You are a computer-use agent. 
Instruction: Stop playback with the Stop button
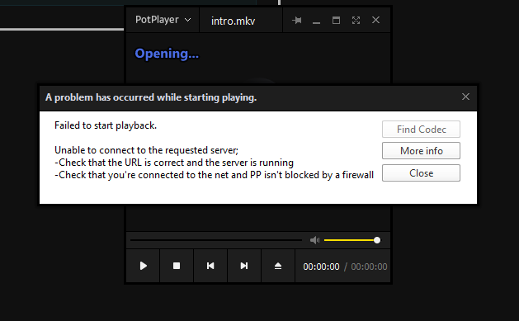[177, 266]
